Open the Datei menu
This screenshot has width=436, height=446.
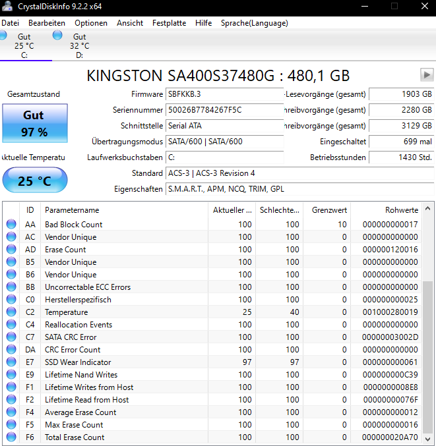pos(11,23)
